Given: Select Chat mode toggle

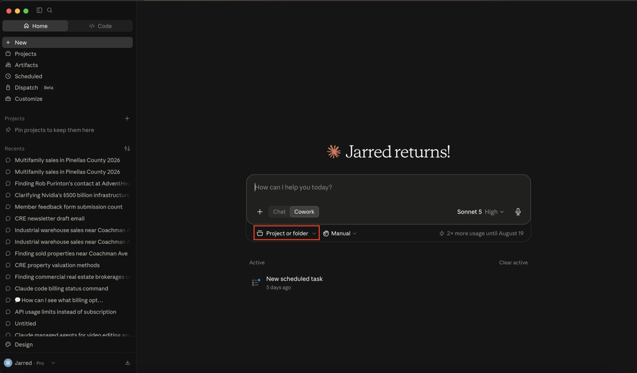Looking at the screenshot, I should tap(279, 212).
